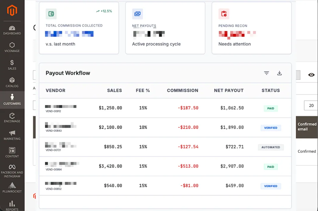Click commission value -$513.00
The height and width of the screenshot is (211, 318).
188,166
